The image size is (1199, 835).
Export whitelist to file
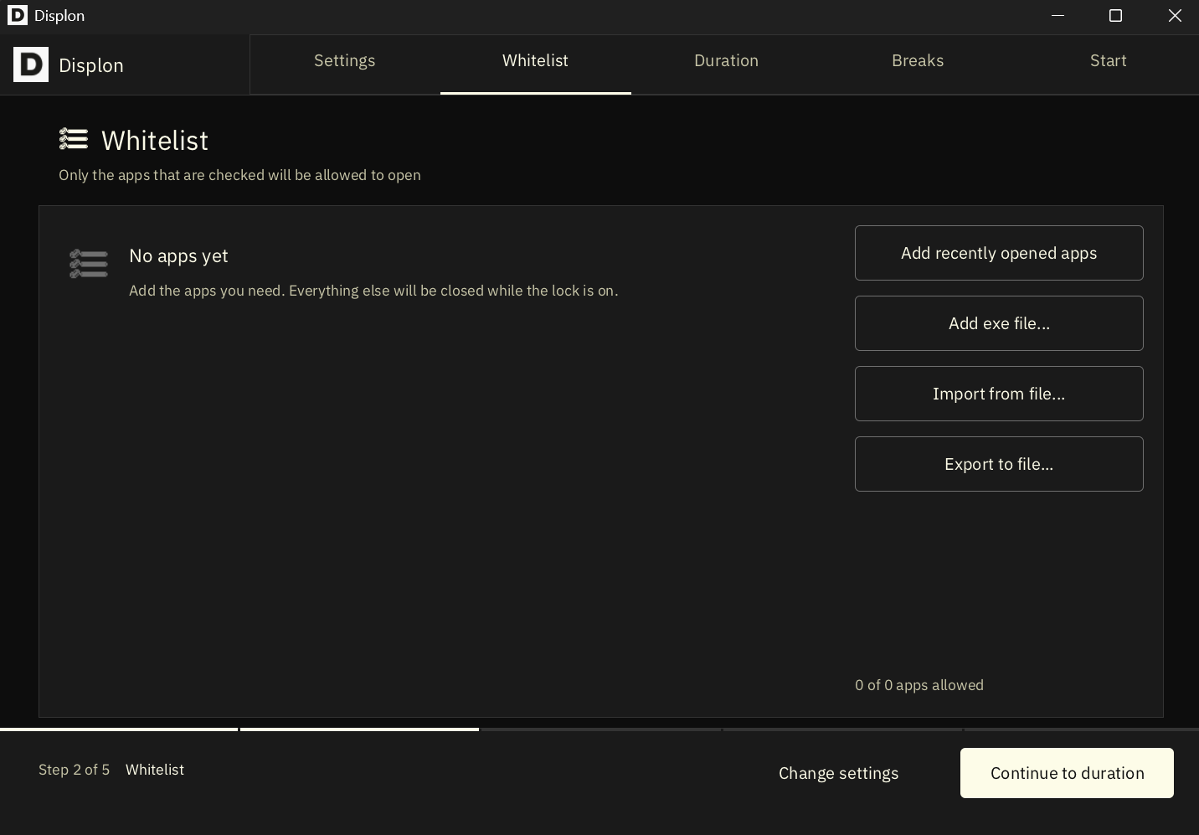[999, 464]
